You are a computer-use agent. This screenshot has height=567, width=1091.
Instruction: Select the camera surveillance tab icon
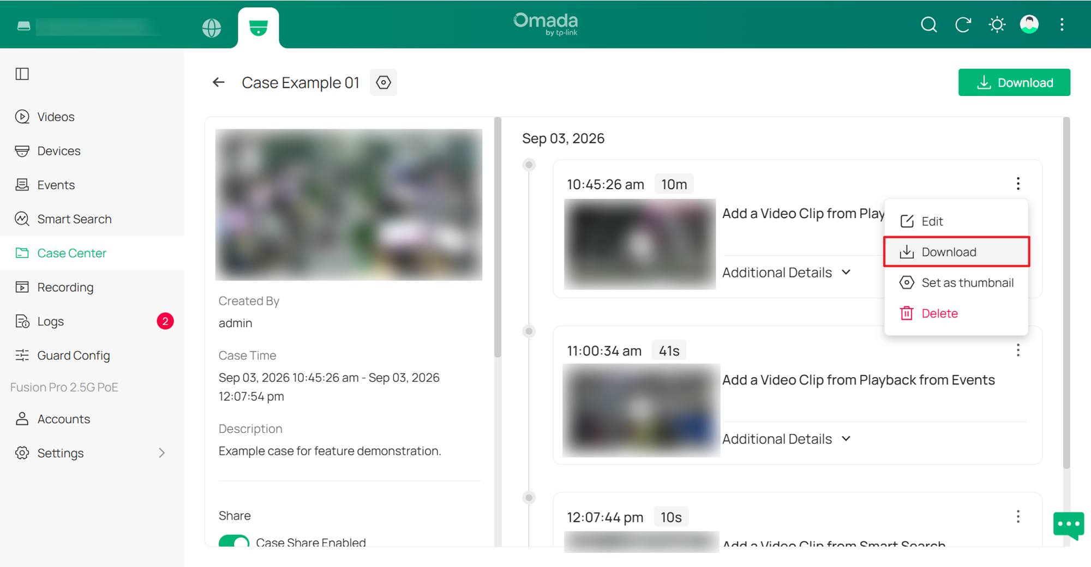tap(259, 27)
